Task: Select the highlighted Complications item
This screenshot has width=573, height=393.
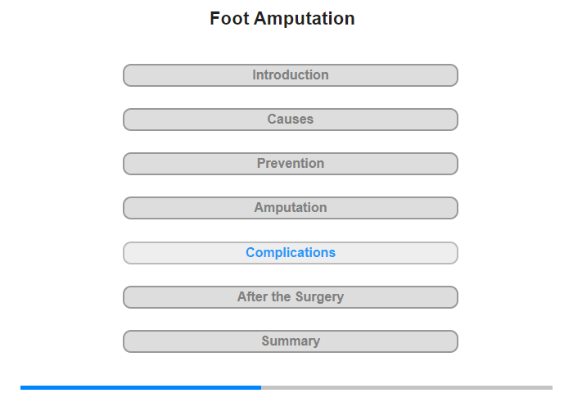Action: click(x=291, y=253)
